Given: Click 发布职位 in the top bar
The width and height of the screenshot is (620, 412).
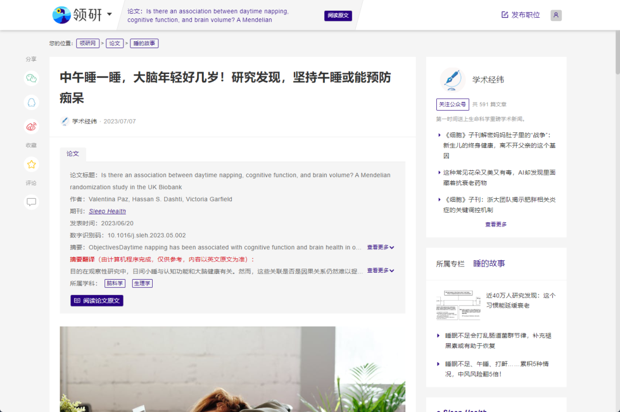Looking at the screenshot, I should tap(521, 15).
